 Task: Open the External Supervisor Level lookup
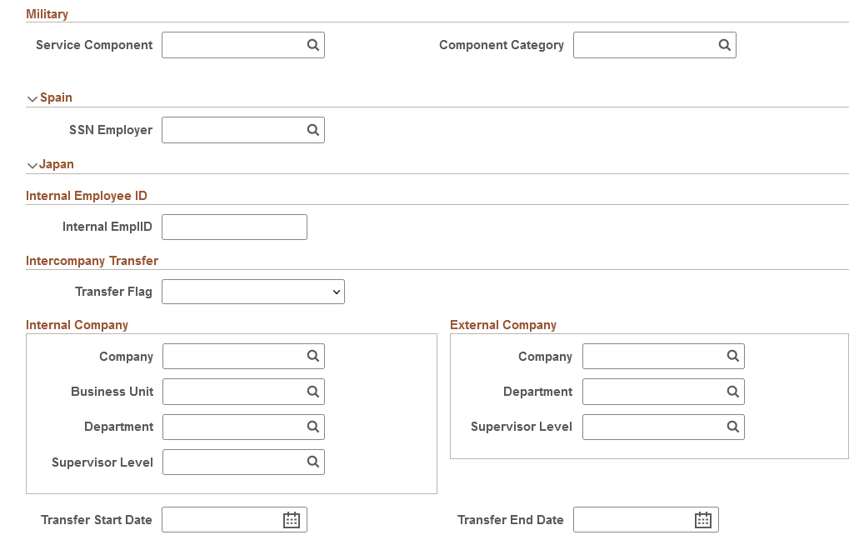pyautogui.click(x=732, y=427)
